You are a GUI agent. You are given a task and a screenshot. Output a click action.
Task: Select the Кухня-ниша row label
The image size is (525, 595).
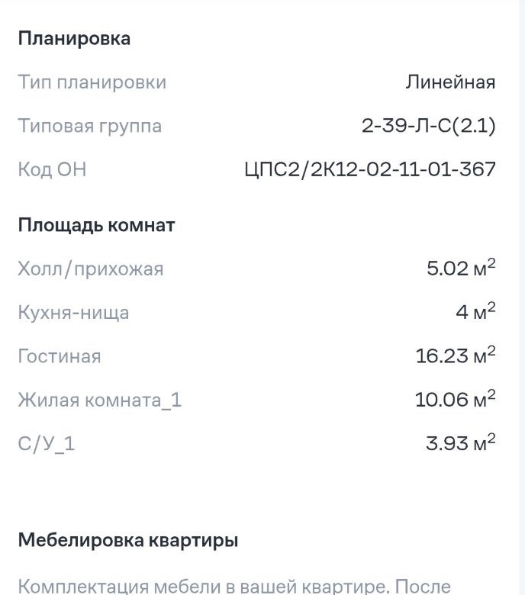(73, 313)
